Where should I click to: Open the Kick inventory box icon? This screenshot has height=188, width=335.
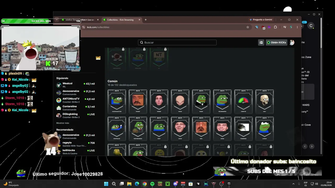point(261,43)
